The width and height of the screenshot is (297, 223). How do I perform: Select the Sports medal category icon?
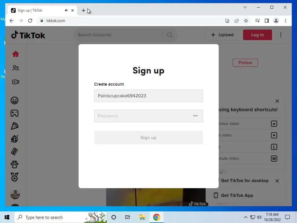[15, 177]
